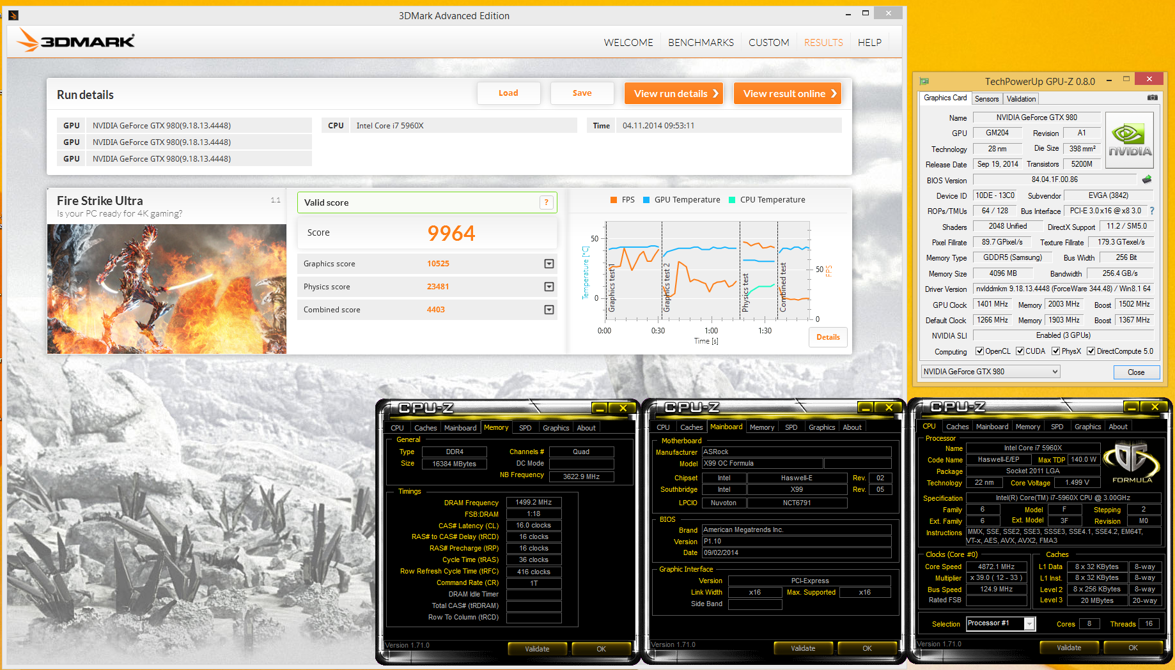Open the Processor #1 selection dropdown

click(1000, 623)
